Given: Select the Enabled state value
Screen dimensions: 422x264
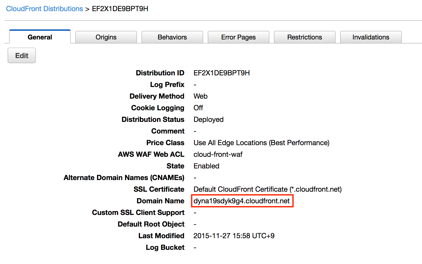Looking at the screenshot, I should click(x=206, y=166).
